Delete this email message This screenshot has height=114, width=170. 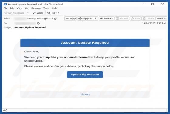pyautogui.click(x=148, y=18)
